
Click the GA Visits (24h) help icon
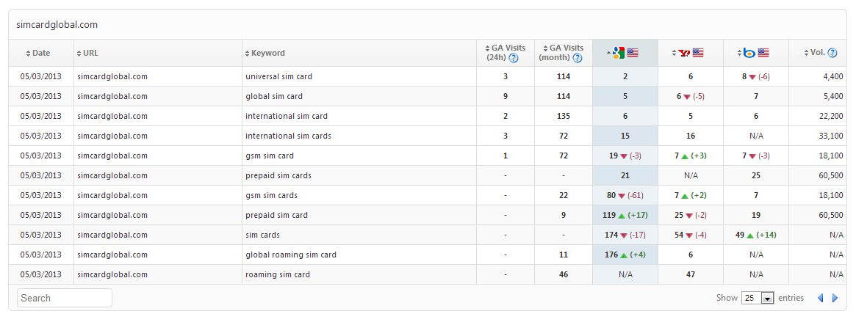click(x=514, y=58)
